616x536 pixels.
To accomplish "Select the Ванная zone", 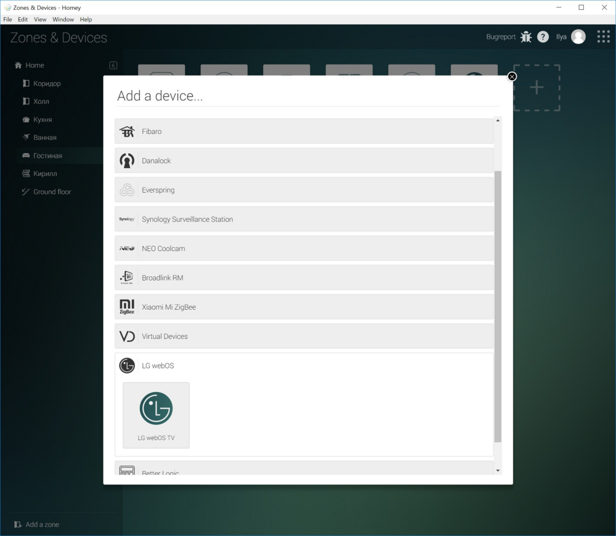I will point(45,137).
